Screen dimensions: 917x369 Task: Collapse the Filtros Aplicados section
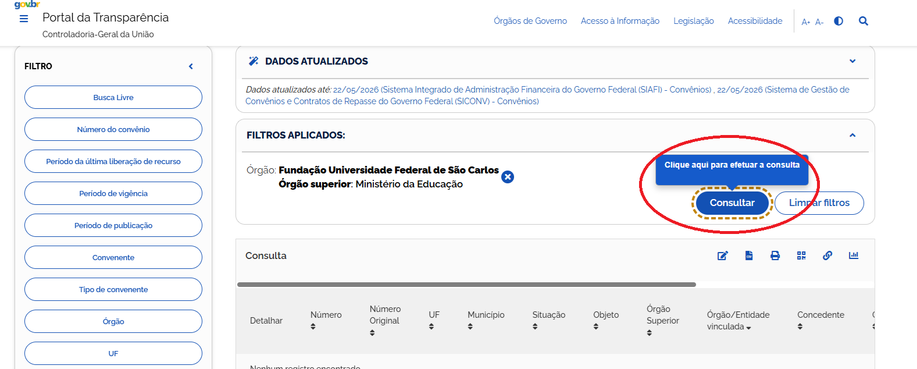pos(852,135)
